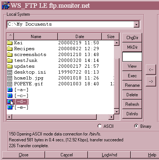Click the Recipes folder icon
Viewport: 159px width, 160px height.
click(10, 49)
